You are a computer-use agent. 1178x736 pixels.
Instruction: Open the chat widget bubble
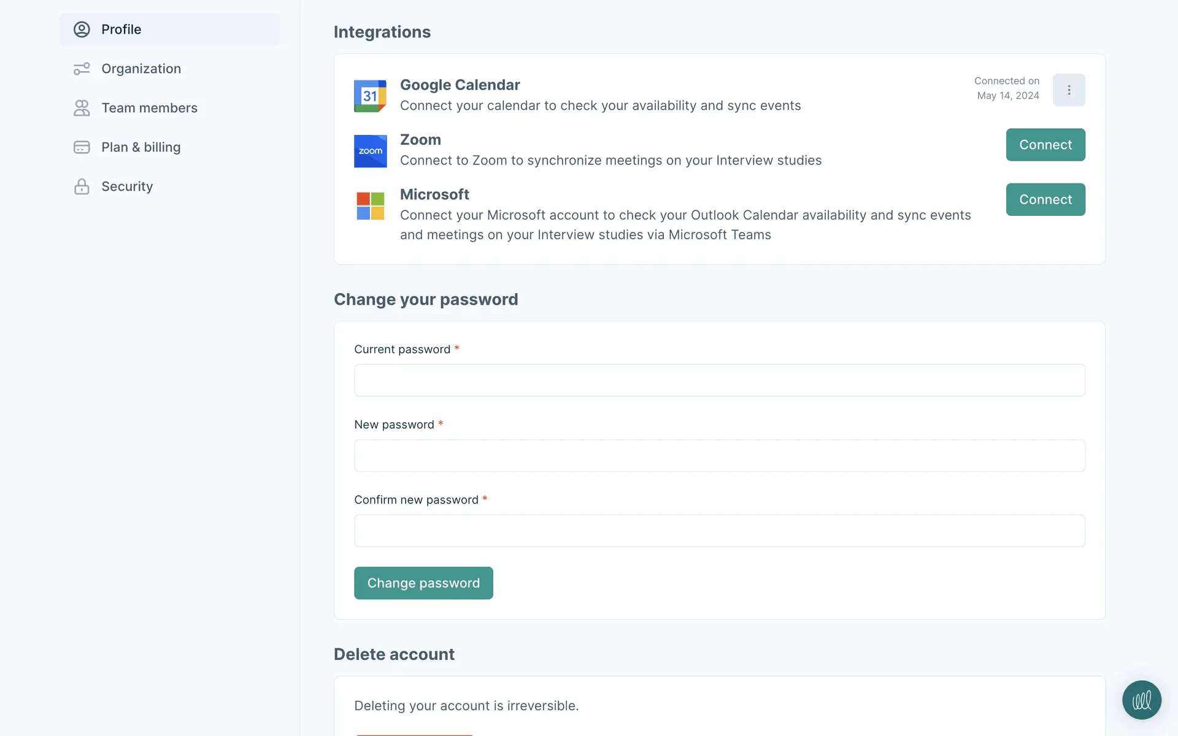tap(1141, 700)
